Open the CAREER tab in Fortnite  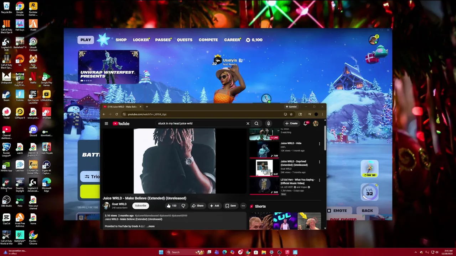pos(232,40)
